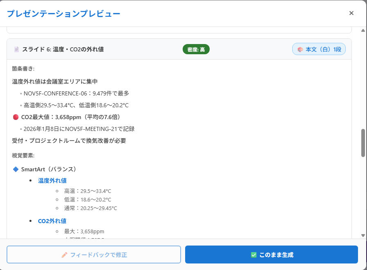Open the CO2外れ値 SmartArt heading

click(52, 221)
